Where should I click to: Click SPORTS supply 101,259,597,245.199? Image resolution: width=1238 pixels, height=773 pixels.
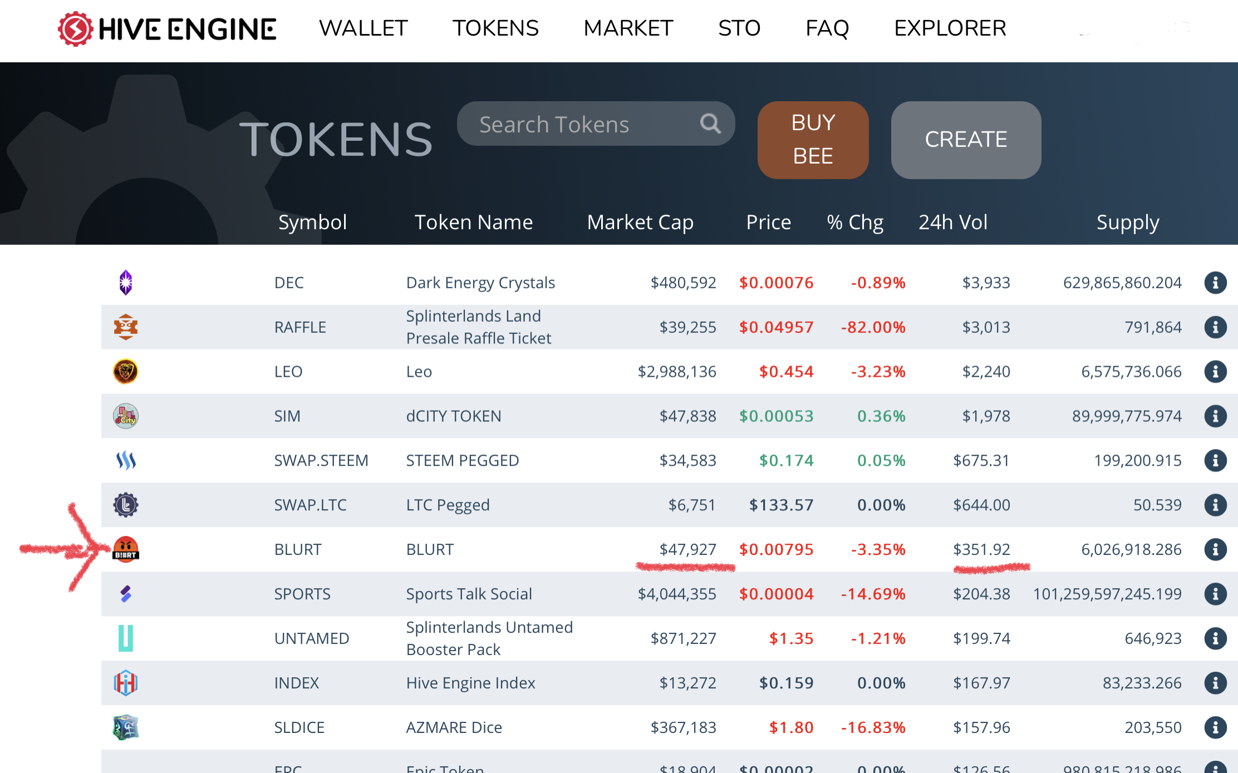pyautogui.click(x=1107, y=594)
